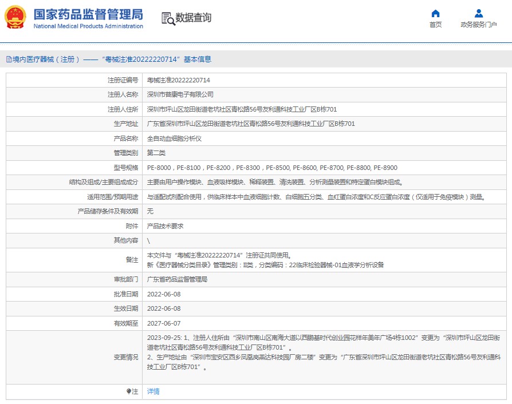Click the 注册证编号 label
Viewport: 512px width, 404px height.
tap(123, 80)
